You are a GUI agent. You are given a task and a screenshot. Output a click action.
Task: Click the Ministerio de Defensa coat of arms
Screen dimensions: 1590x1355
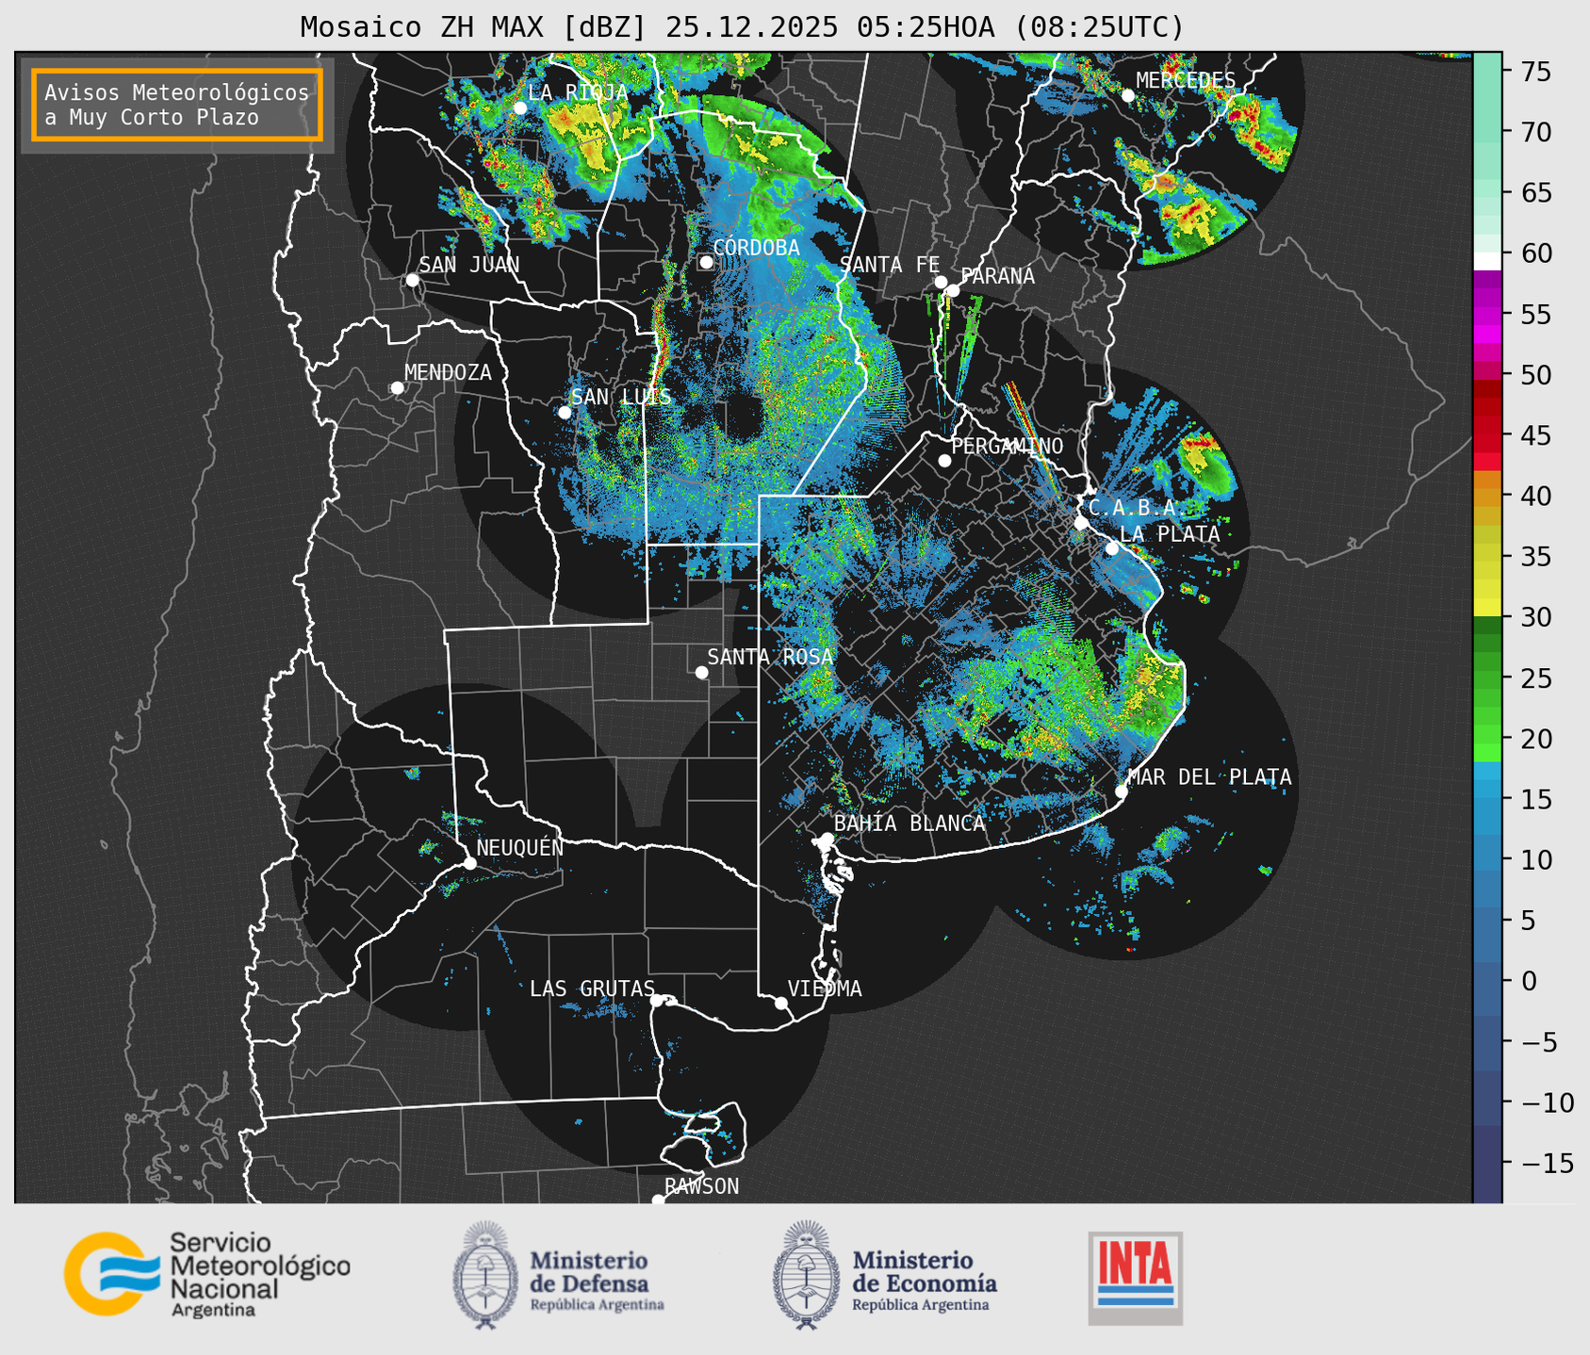[x=485, y=1275]
